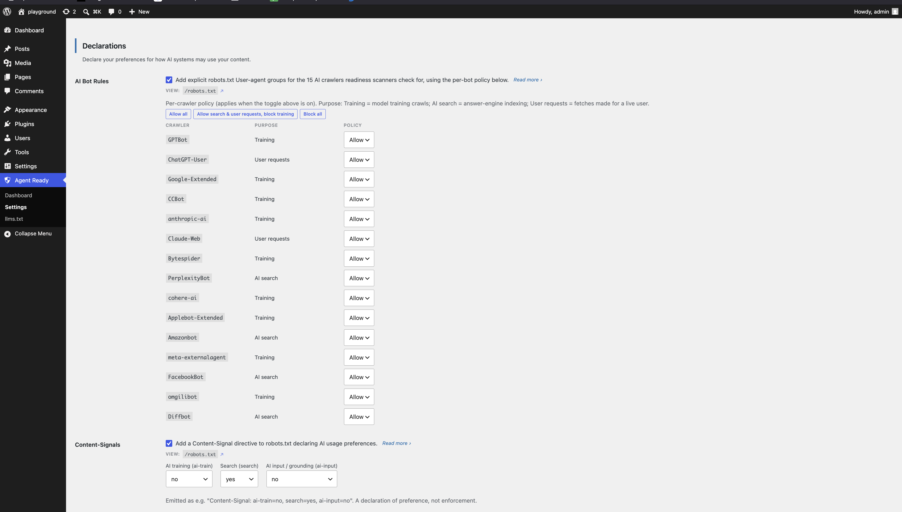Open the /robots.txt link under AI Bot Rules

[x=200, y=91]
